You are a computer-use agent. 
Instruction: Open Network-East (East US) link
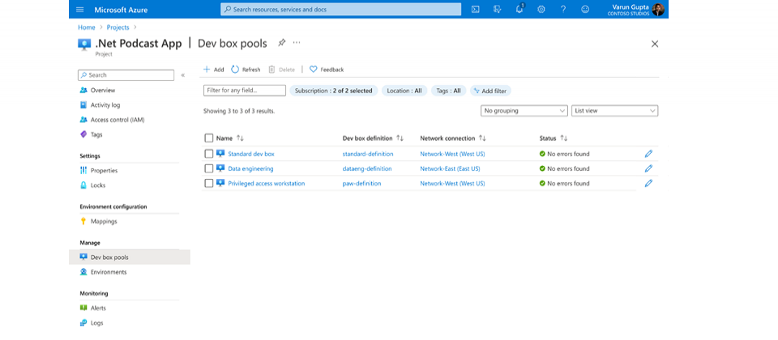coord(450,169)
